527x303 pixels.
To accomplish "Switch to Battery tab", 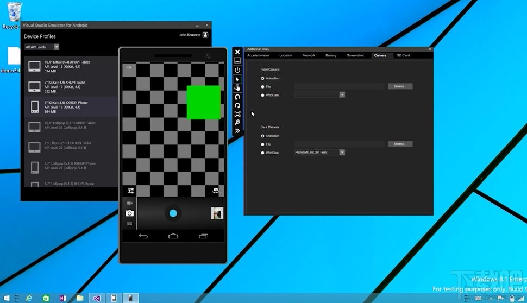I will coord(331,55).
